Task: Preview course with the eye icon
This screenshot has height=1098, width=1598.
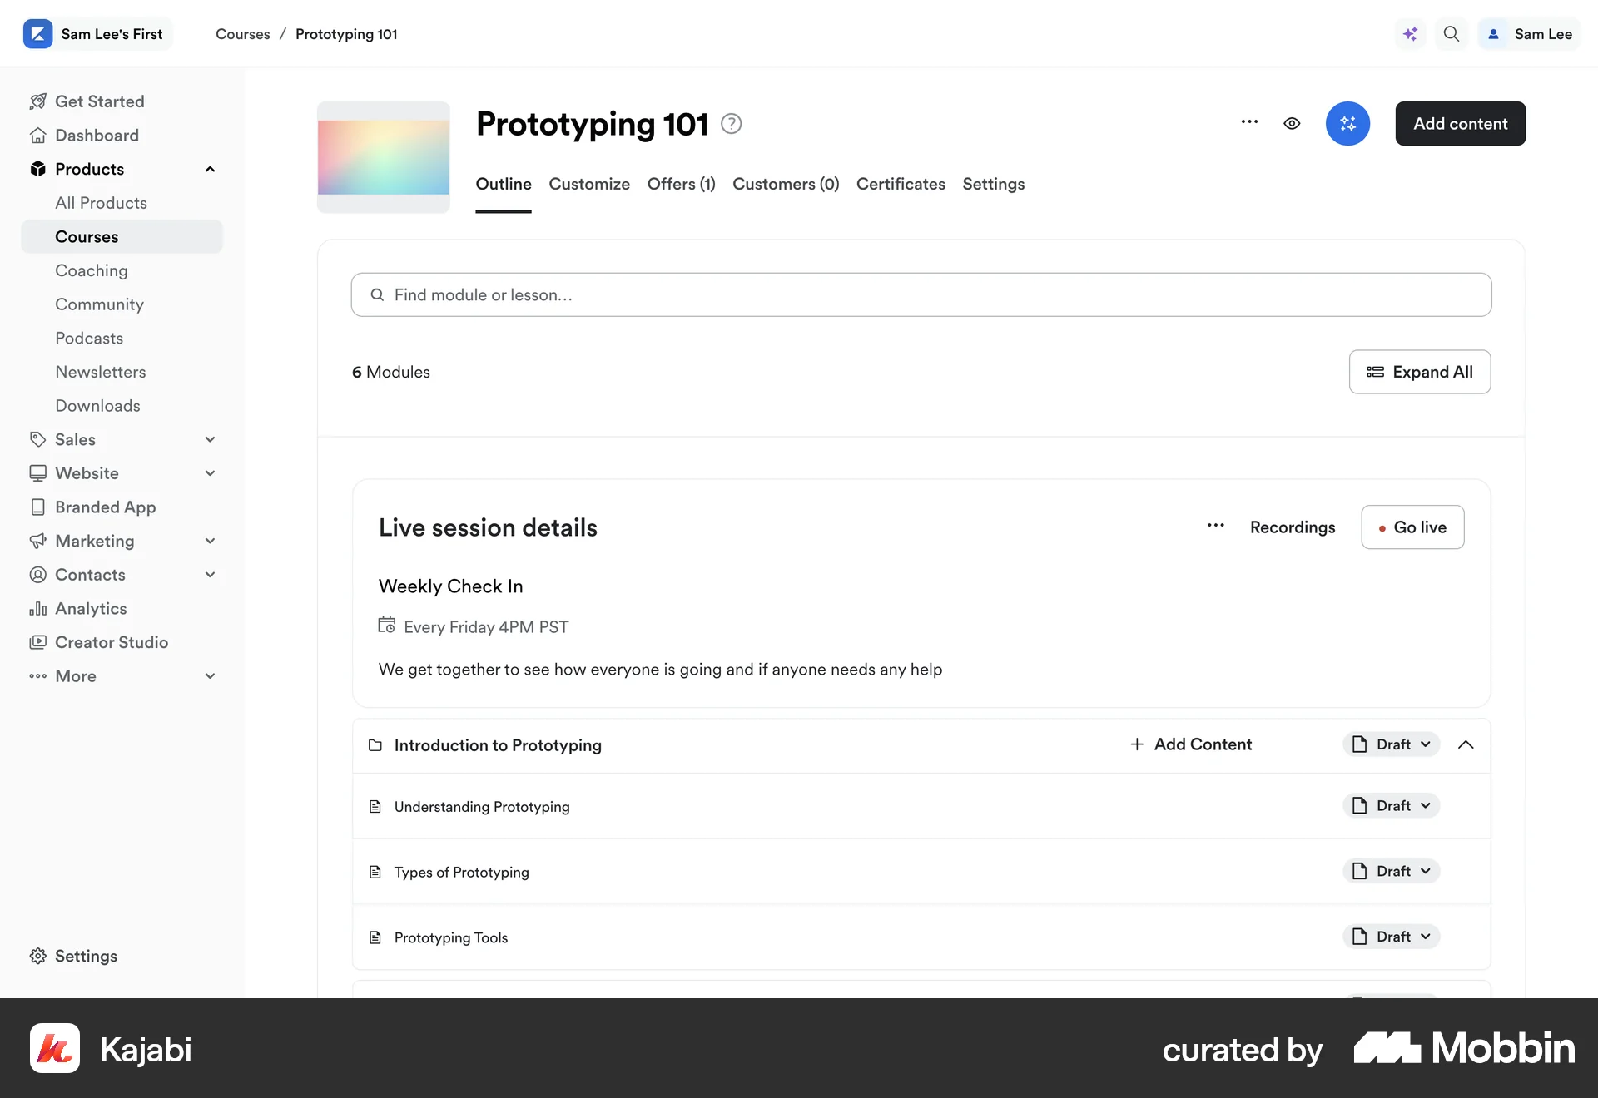Action: pos(1292,124)
